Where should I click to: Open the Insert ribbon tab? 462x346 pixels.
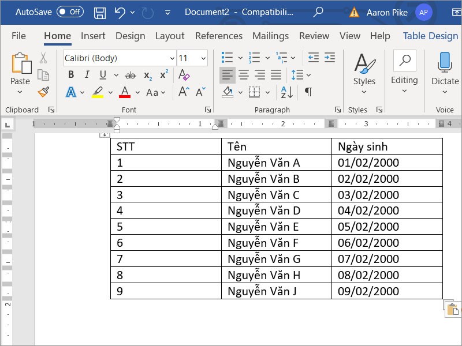click(93, 36)
